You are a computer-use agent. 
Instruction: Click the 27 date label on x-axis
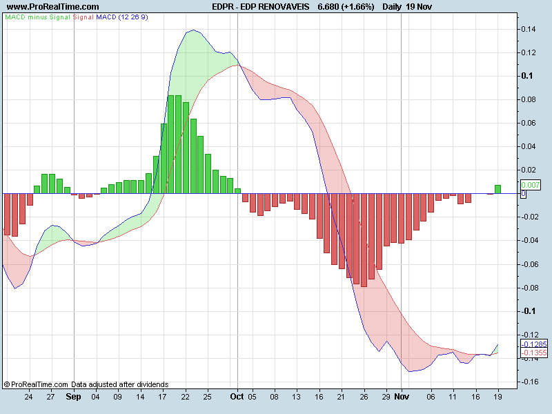[x=50, y=397]
